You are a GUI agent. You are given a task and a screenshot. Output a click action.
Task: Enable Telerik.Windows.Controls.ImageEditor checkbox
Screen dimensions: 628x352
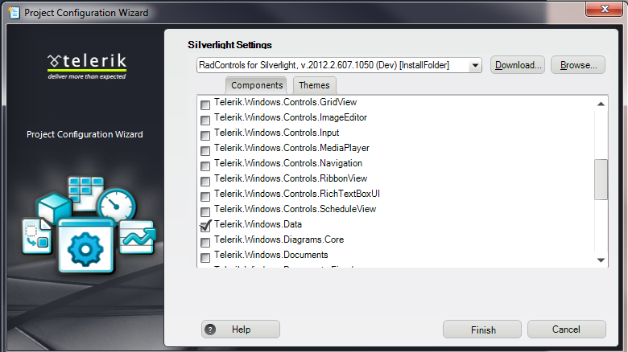[x=205, y=121]
